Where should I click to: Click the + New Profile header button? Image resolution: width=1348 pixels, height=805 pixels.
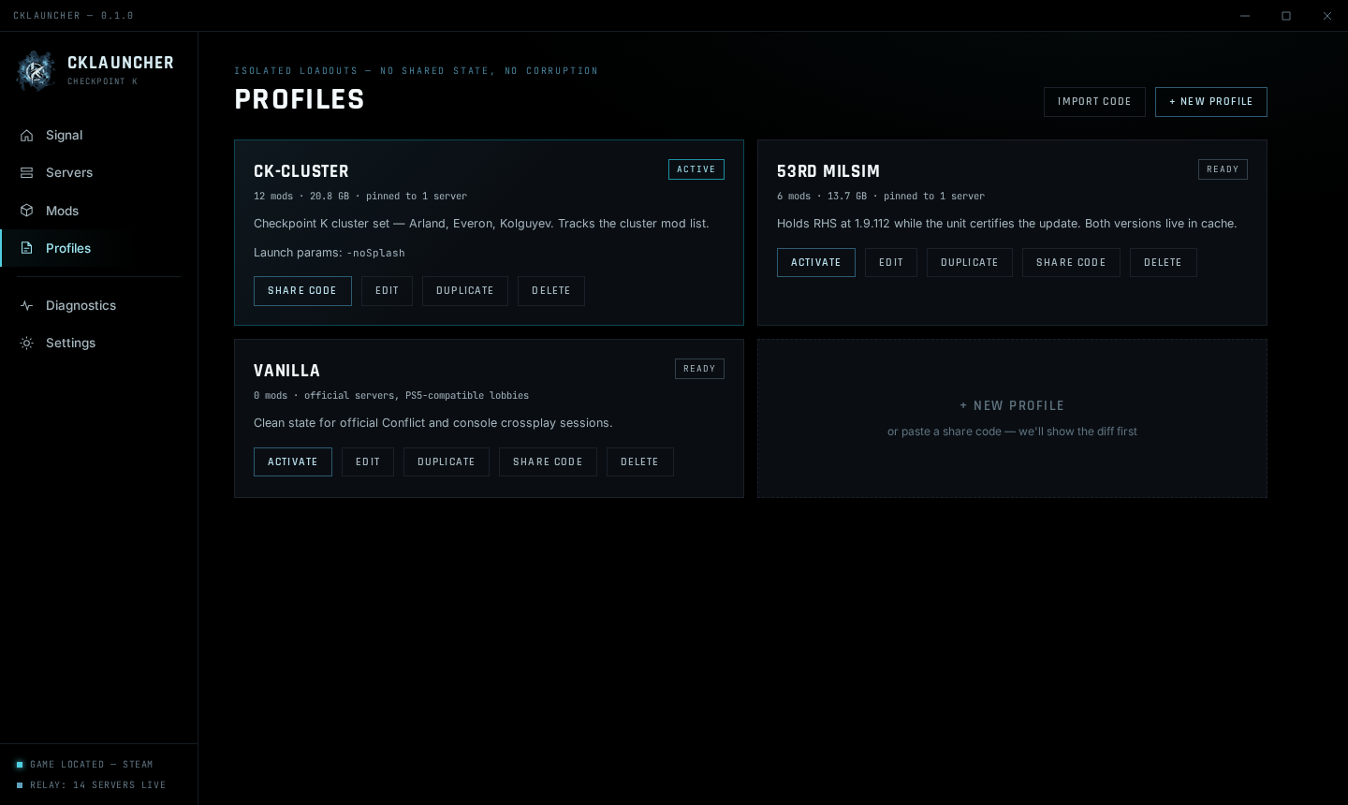(x=1211, y=102)
